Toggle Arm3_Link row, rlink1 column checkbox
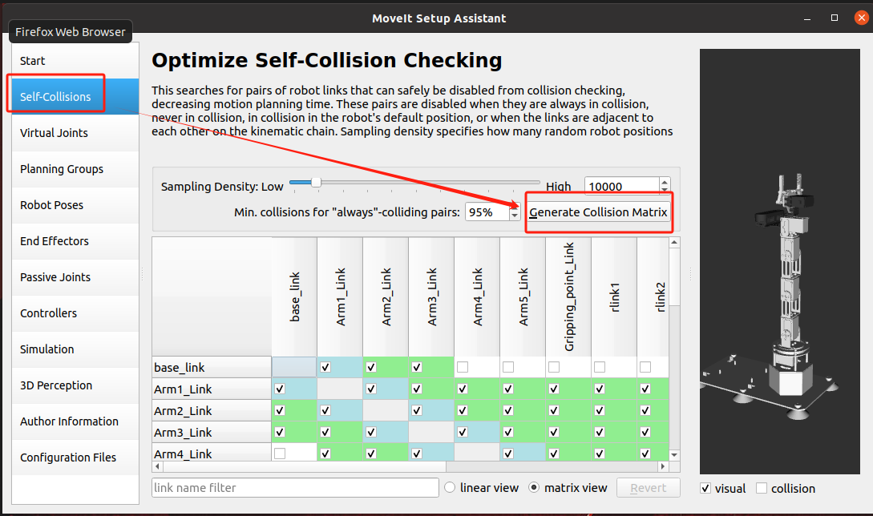Viewport: 873px width, 516px height. coord(600,432)
